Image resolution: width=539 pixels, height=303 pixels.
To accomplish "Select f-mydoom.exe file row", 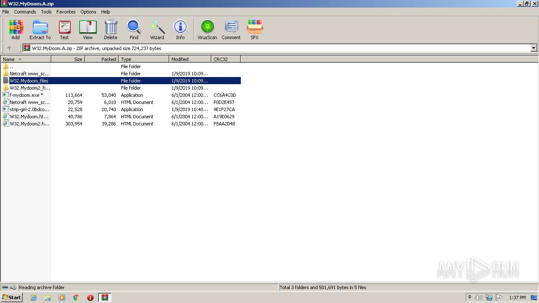I will pos(121,95).
